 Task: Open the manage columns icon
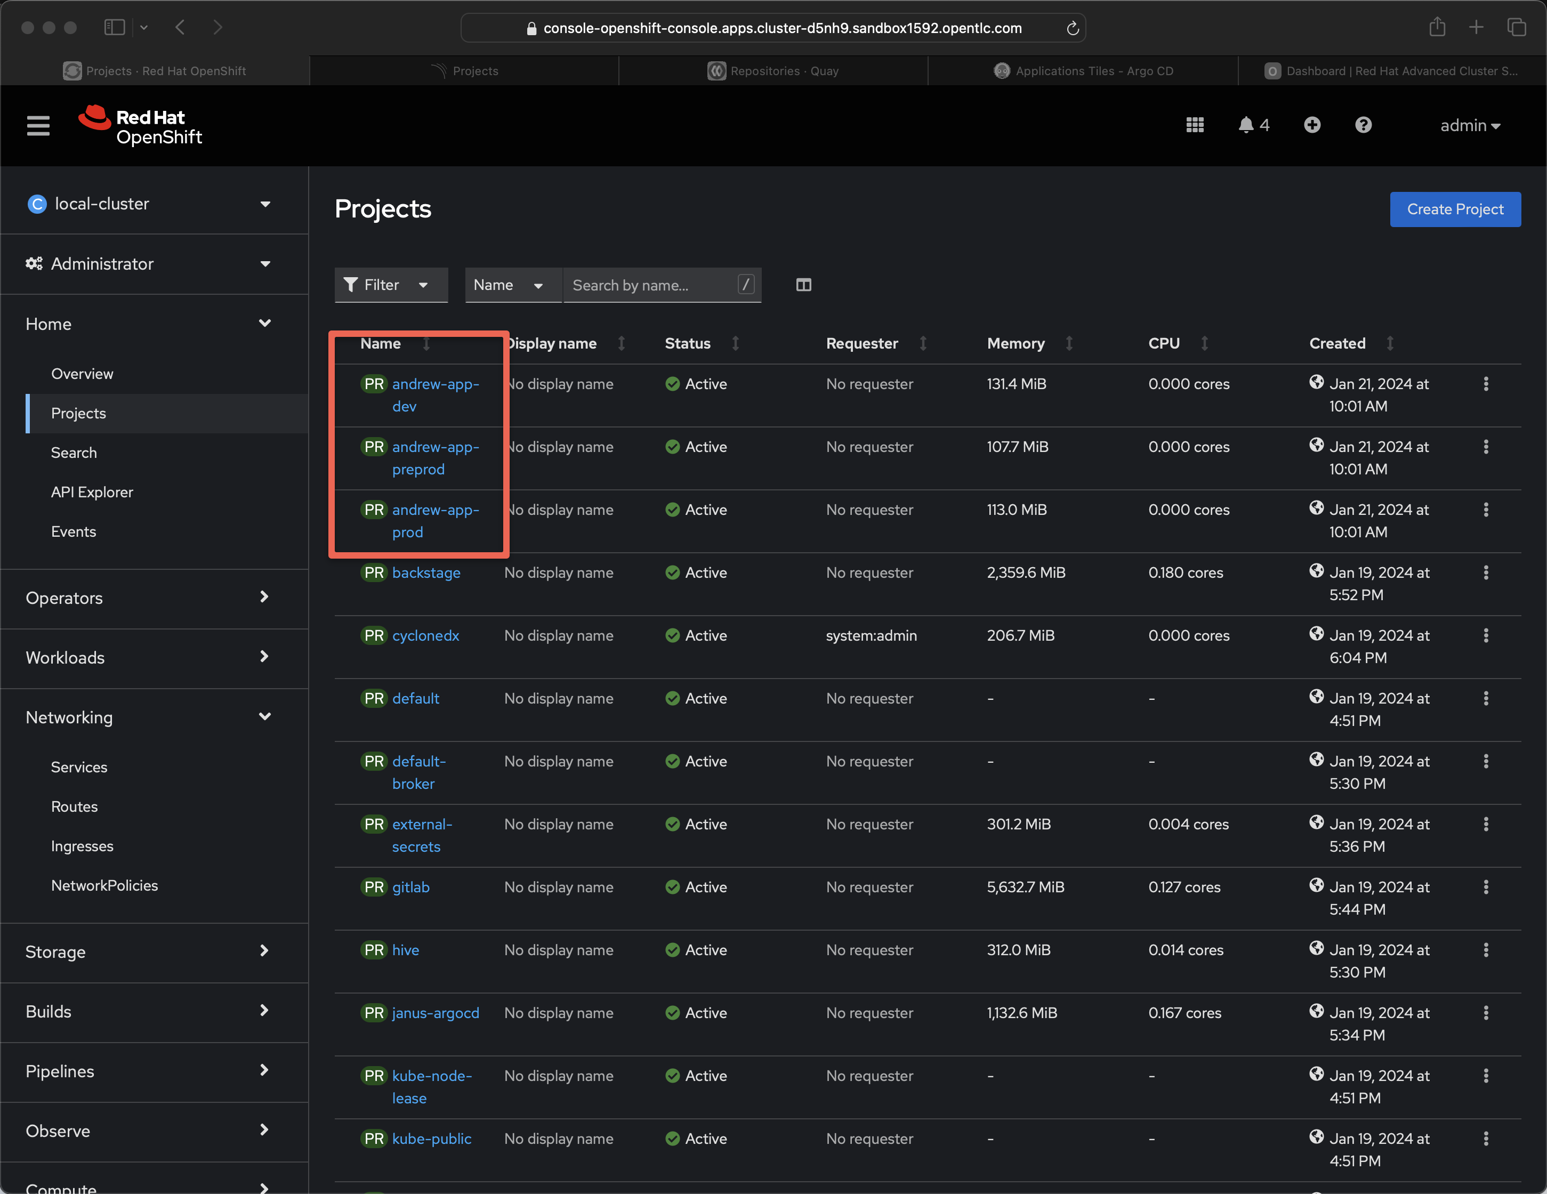pyautogui.click(x=803, y=285)
